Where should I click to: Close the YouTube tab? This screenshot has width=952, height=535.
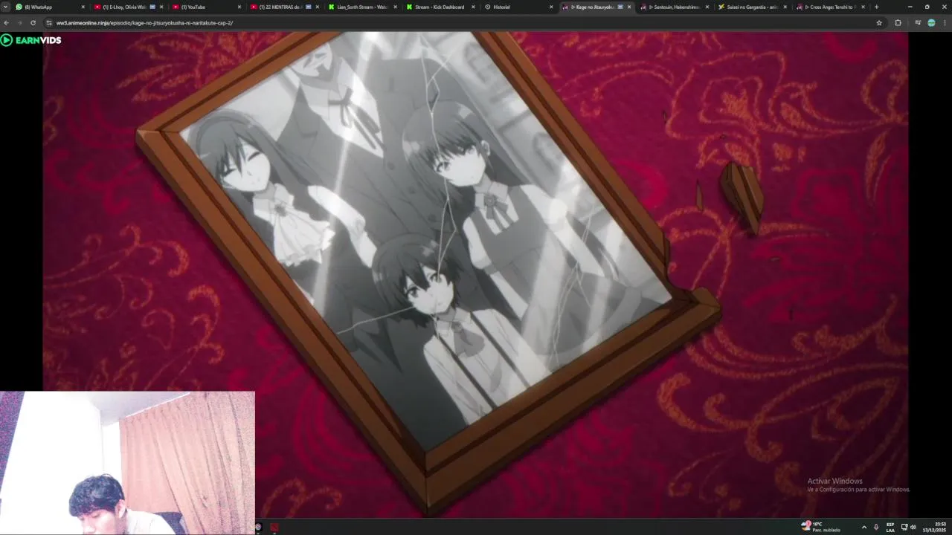coord(239,7)
